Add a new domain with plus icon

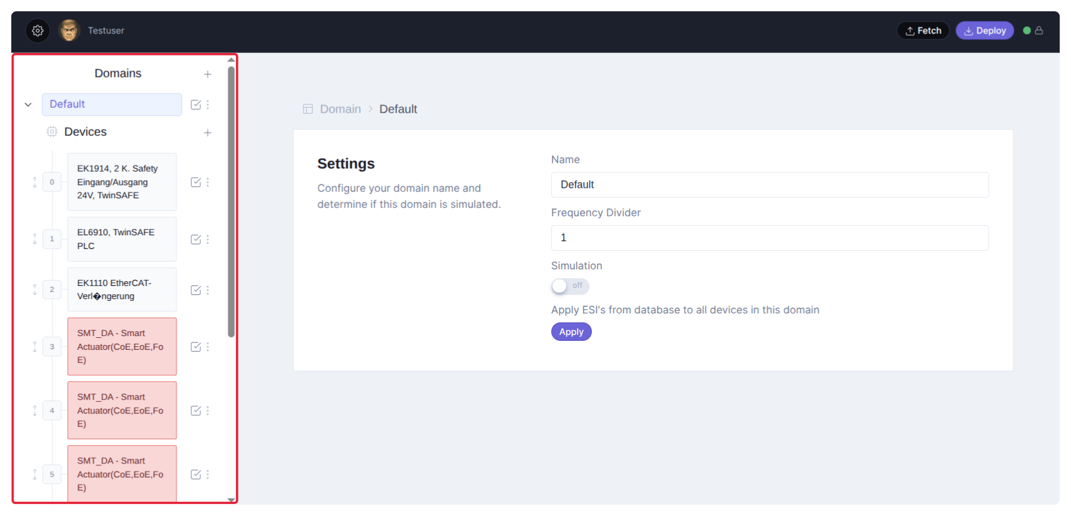point(207,74)
